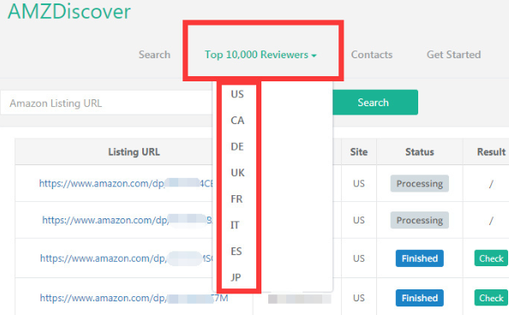This screenshot has width=509, height=315.
Task: Select ES from reviewers menu
Action: pos(237,251)
